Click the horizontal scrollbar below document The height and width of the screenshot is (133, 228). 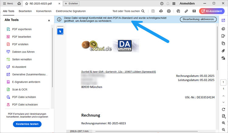[147, 131]
